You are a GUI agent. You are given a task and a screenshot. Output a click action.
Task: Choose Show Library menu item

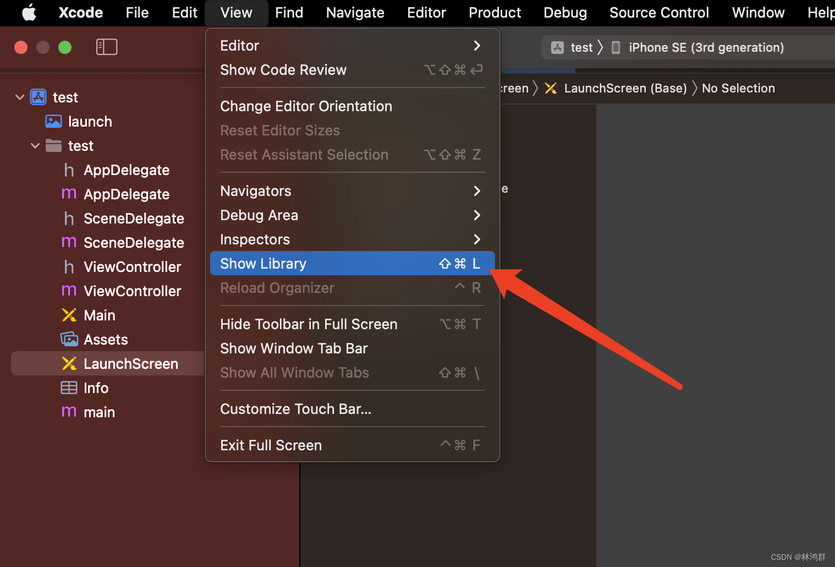(x=352, y=264)
